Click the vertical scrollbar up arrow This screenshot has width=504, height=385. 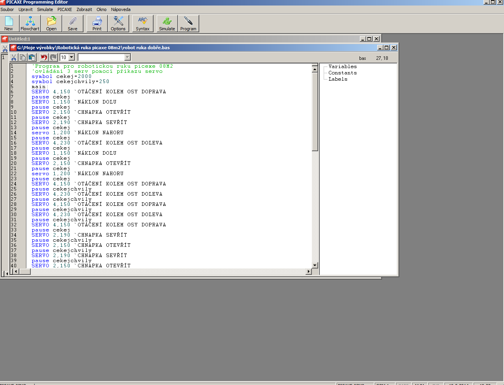tap(315, 69)
